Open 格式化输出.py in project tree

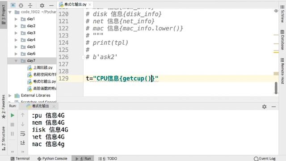pos(45,81)
